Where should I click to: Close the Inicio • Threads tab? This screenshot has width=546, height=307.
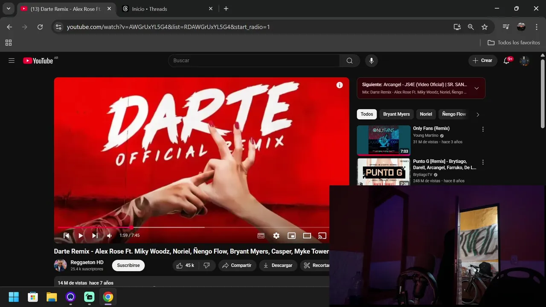coord(211,9)
